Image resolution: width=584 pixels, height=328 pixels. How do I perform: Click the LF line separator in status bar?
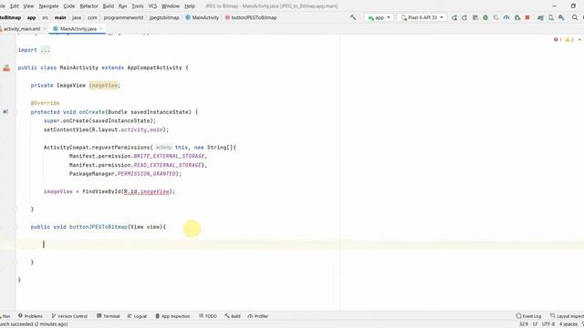(535, 324)
